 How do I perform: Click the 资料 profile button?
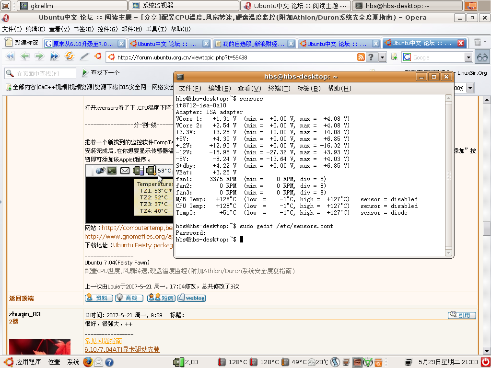click(99, 298)
